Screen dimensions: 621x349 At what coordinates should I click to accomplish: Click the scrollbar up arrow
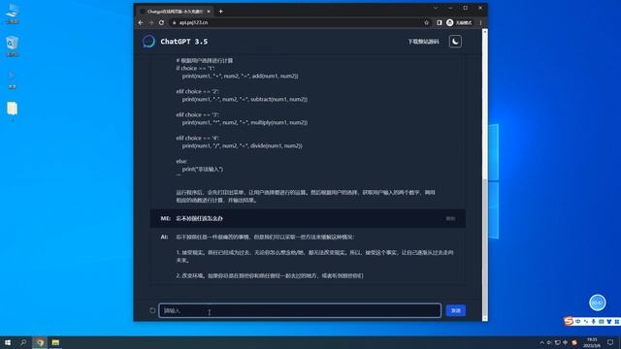(485, 31)
